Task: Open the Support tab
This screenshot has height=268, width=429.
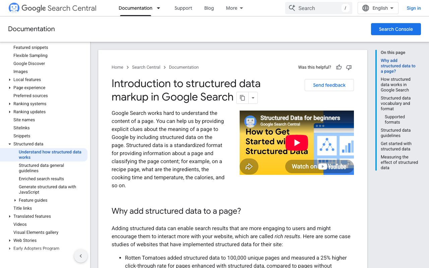Action: pos(183,8)
